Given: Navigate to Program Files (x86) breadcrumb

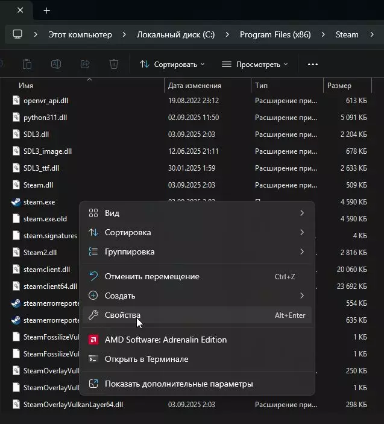Looking at the screenshot, I should [275, 34].
